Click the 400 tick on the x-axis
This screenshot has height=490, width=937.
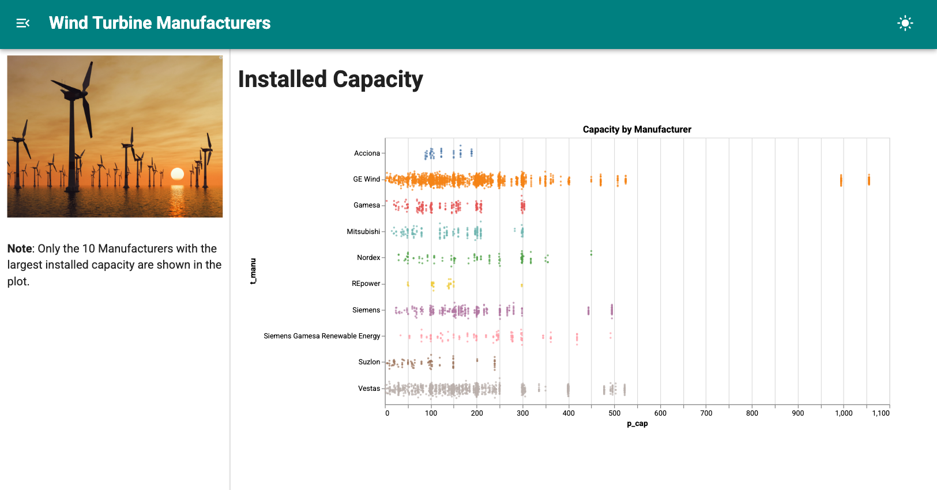tap(569, 413)
